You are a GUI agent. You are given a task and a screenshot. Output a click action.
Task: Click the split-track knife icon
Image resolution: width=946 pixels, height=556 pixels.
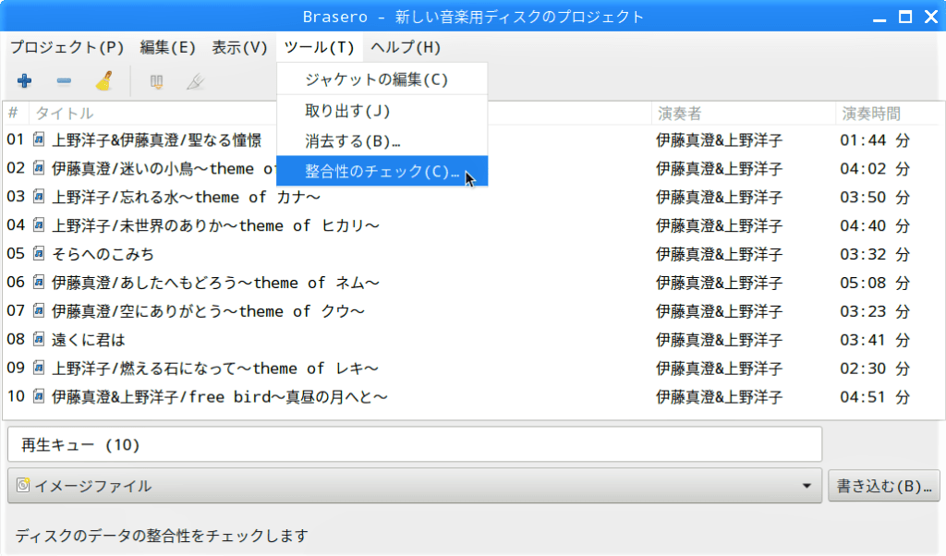pyautogui.click(x=196, y=81)
